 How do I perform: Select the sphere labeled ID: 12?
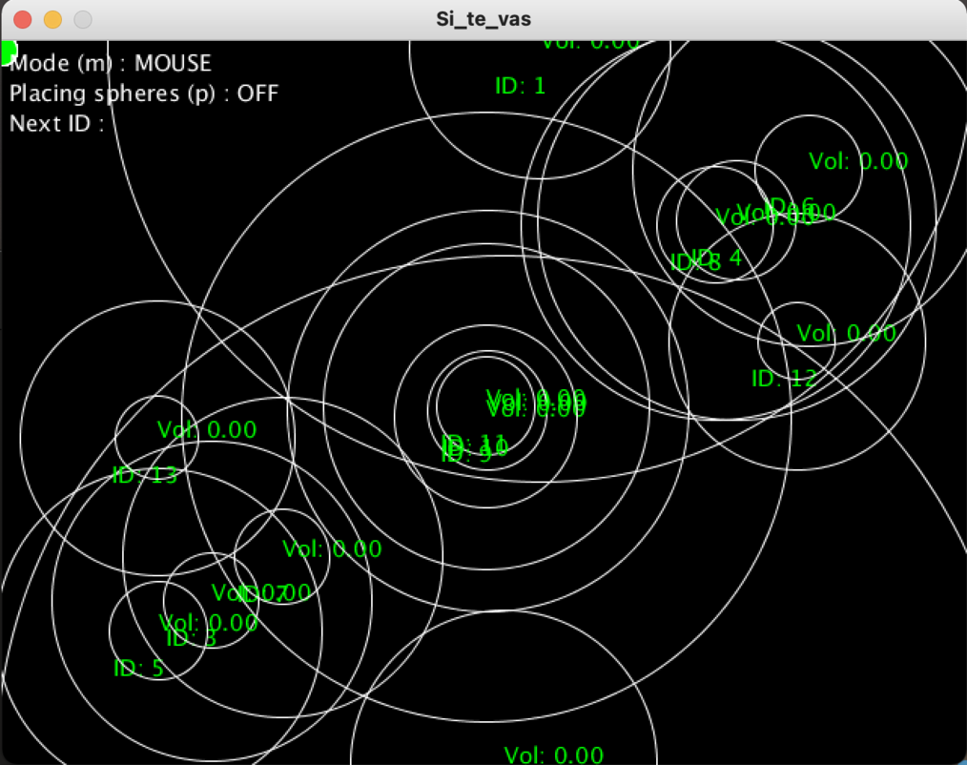[784, 379]
